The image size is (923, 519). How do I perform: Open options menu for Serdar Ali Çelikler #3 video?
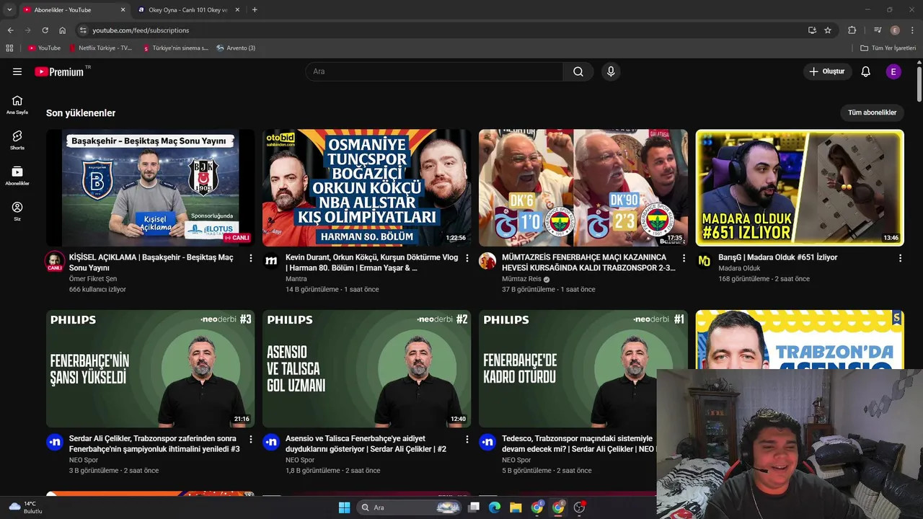[251, 439]
